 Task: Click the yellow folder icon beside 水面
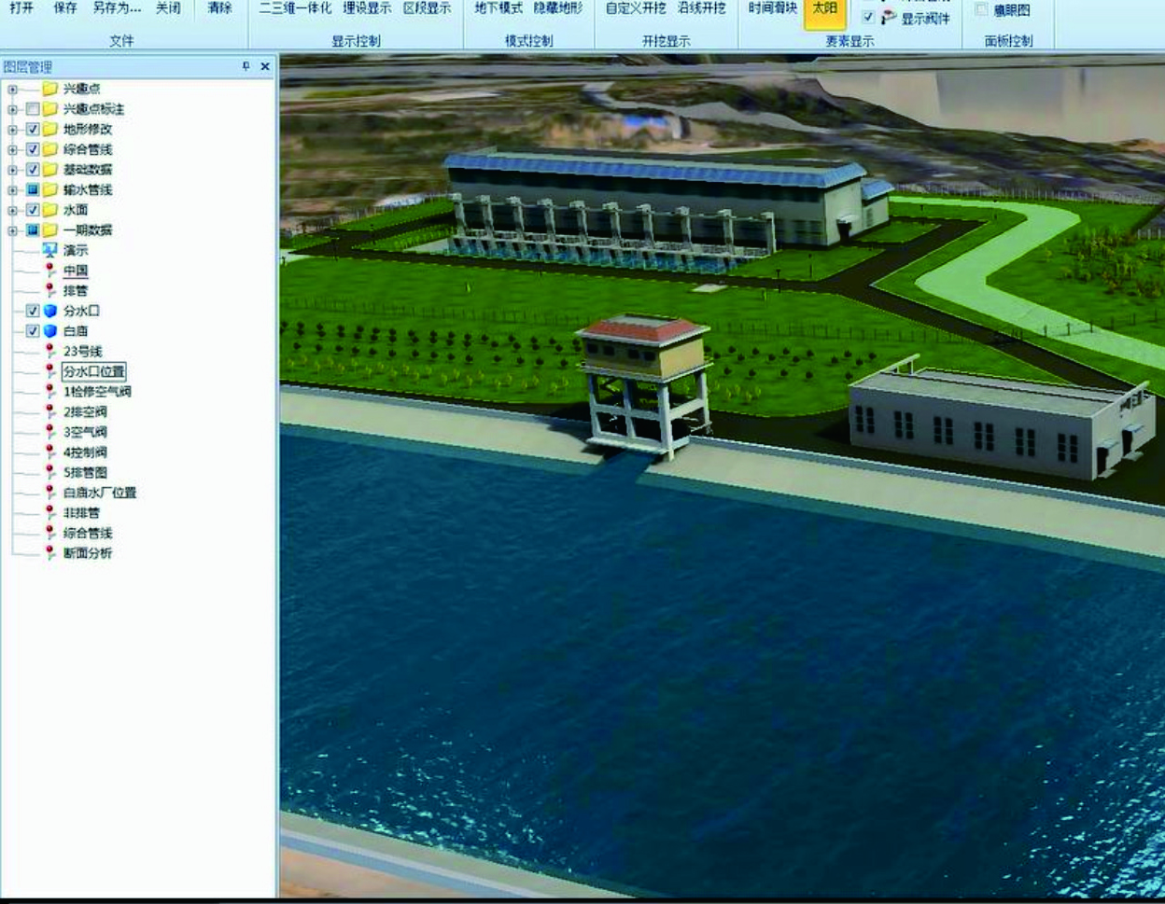tap(49, 210)
